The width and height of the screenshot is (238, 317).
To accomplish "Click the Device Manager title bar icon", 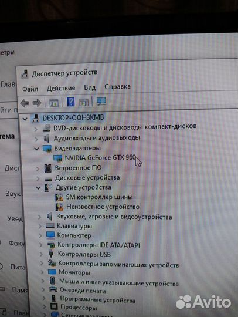I will (x=25, y=74).
